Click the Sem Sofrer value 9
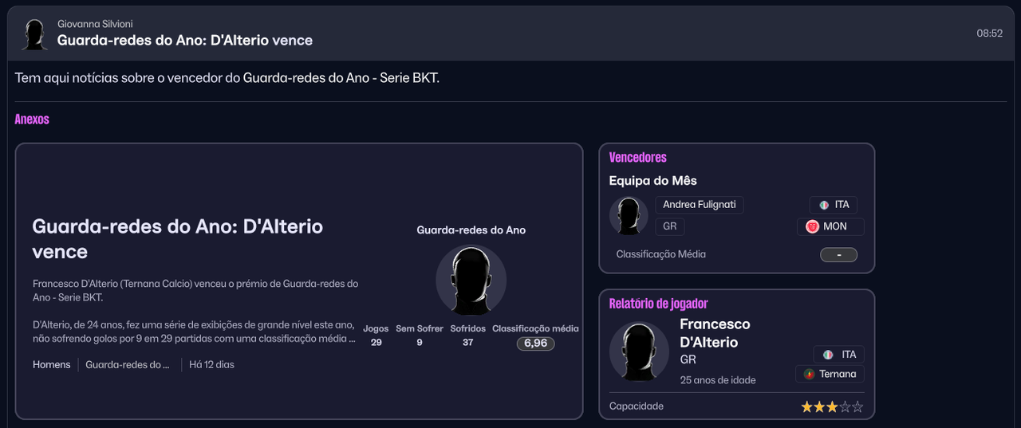Viewport: 1021px width, 428px height. [420, 343]
